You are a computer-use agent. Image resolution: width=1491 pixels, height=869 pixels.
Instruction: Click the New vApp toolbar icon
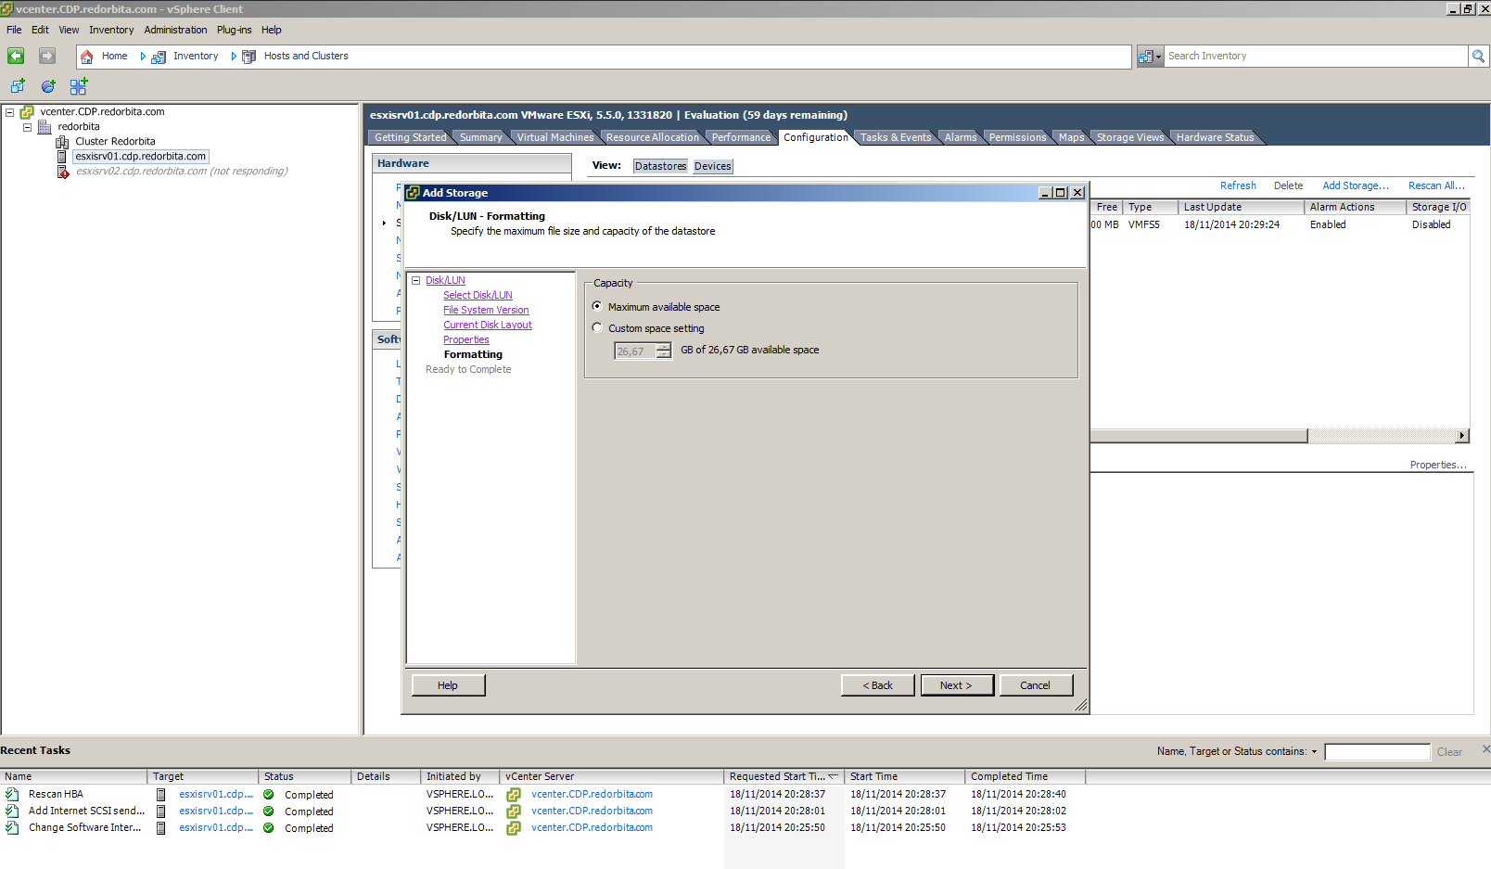79,86
